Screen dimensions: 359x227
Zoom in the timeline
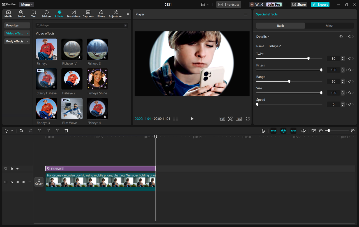pyautogui.click(x=353, y=131)
